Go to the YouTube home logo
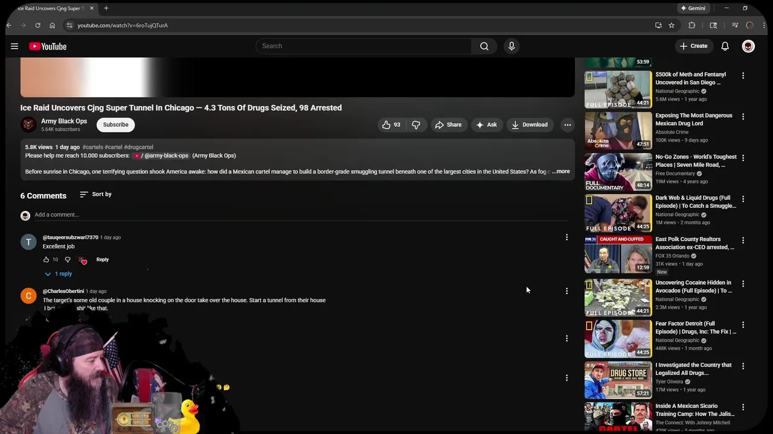The height and width of the screenshot is (434, 773). [x=47, y=46]
